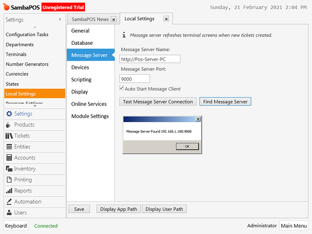Switch to the SambaPOS News tab
Screen dimensions: 312x234
(x=90, y=19)
